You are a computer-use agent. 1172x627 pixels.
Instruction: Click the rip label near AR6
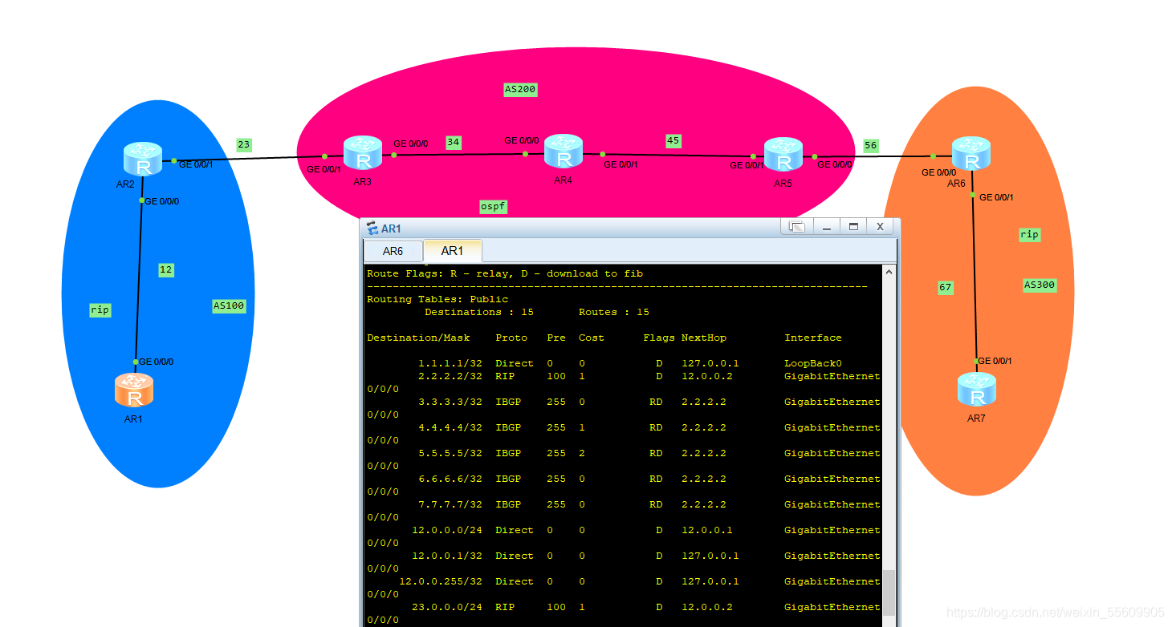coord(1029,235)
